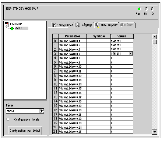Toggle the Configuration locale checkbox
The width and height of the screenshot is (162, 142).
[x=8, y=119]
